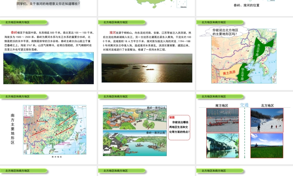Image resolution: width=293 pixels, height=176 pixels.
Task: Click the canal-side houses photo
Action: pyautogui.click(x=223, y=146)
